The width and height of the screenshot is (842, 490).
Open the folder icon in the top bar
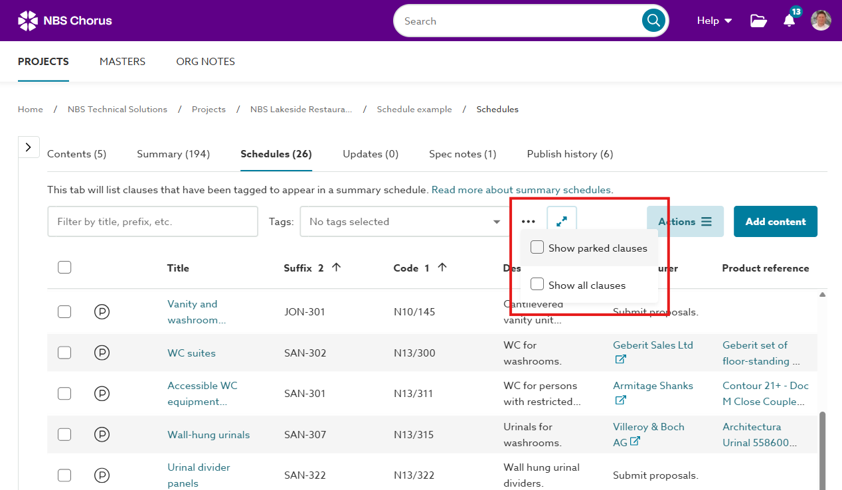[x=758, y=21]
